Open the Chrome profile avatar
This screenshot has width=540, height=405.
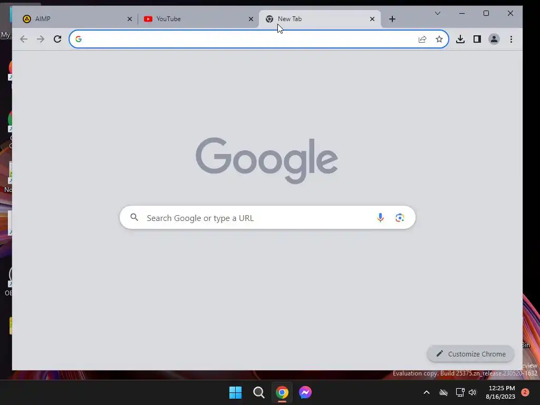(x=494, y=39)
